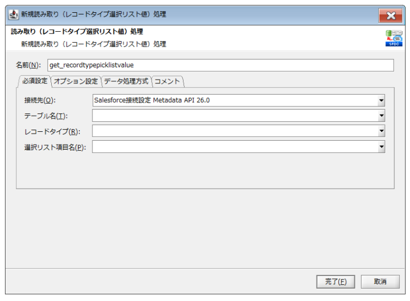410x301 pixels.
Task: Expand the 接続先 dropdown arrow
Action: [x=381, y=100]
